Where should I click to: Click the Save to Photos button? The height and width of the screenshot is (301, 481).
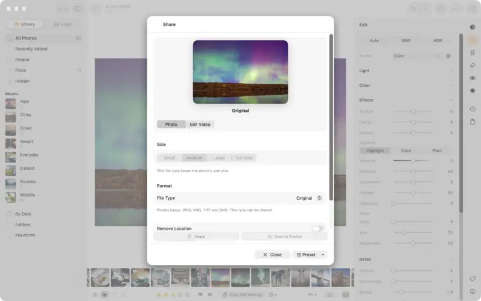click(284, 237)
